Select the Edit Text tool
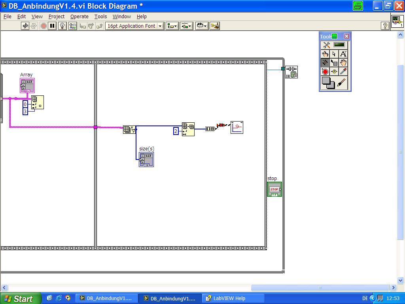Screen dimensions: 405x304 click(x=343, y=54)
